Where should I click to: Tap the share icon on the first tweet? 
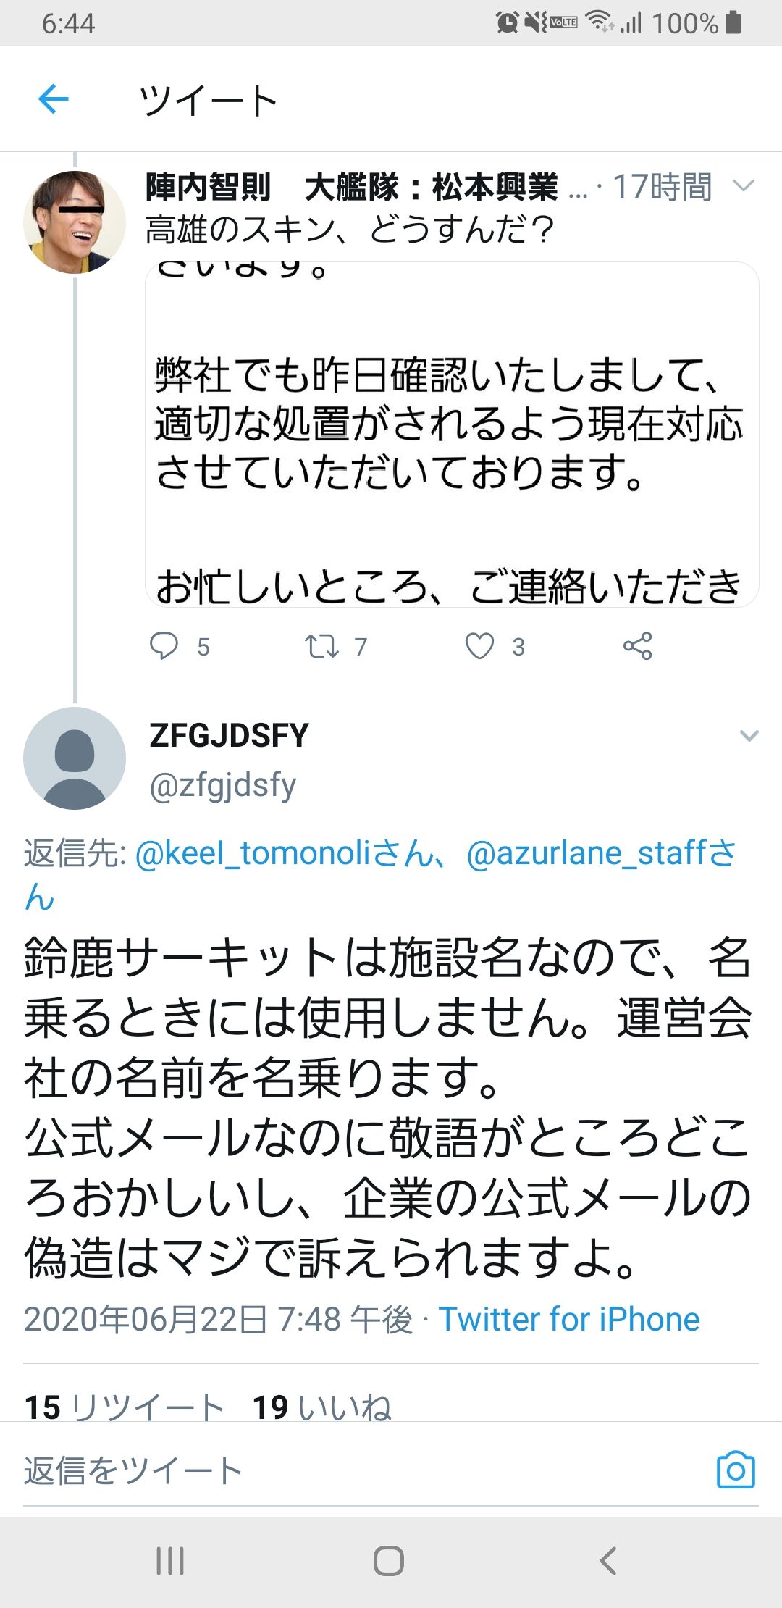coord(638,647)
